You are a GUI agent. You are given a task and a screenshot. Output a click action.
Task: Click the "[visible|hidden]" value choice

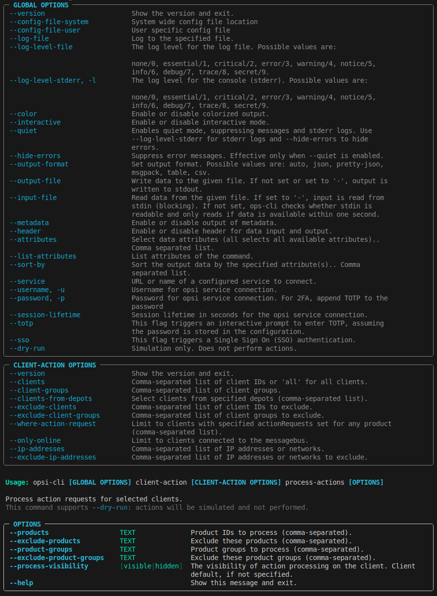(151, 566)
